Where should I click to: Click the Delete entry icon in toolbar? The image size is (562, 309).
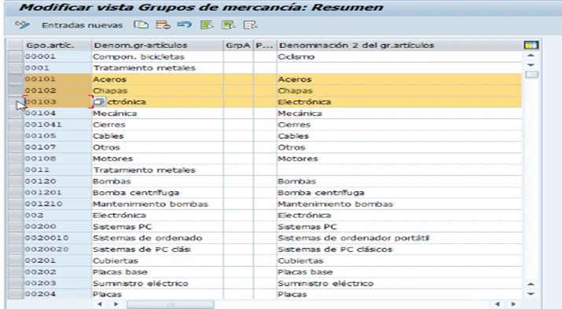click(163, 25)
